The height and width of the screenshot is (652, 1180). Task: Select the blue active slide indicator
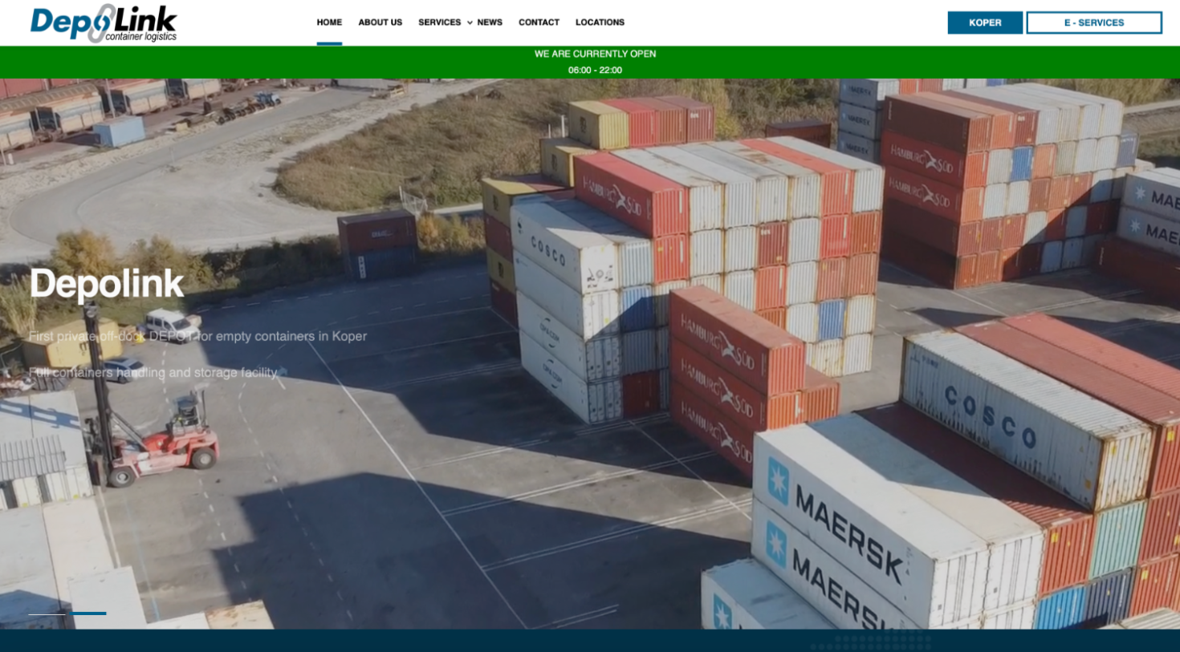[87, 614]
